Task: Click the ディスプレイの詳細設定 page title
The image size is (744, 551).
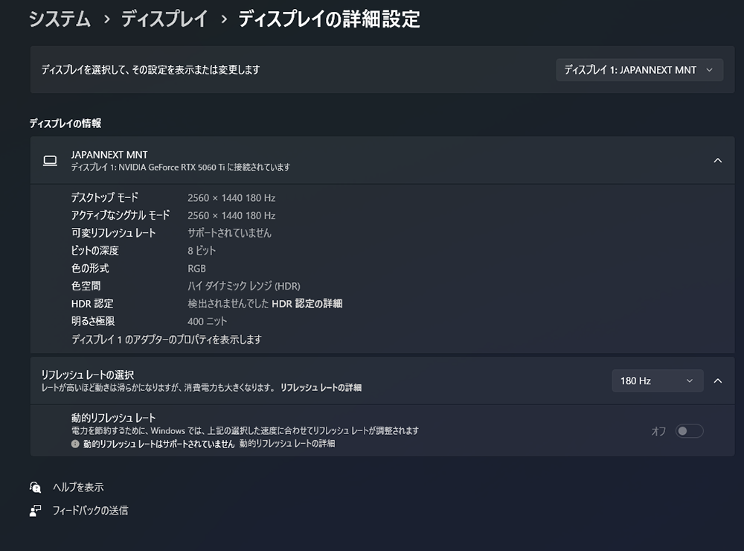Action: click(329, 19)
